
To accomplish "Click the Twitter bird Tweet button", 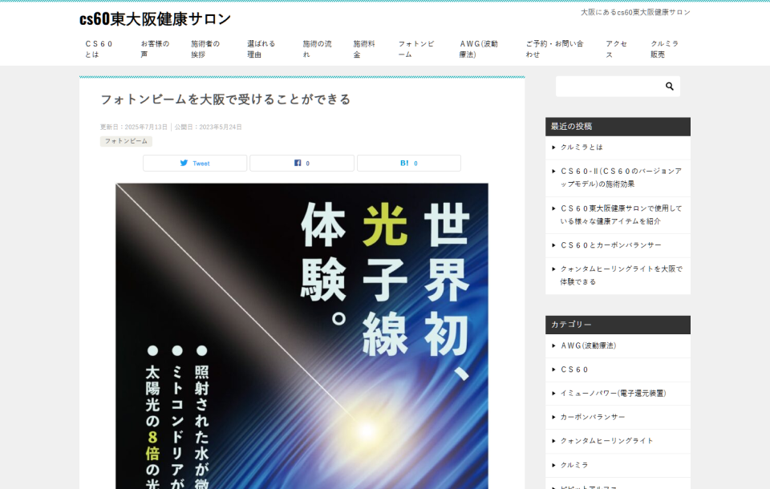I will click(195, 164).
